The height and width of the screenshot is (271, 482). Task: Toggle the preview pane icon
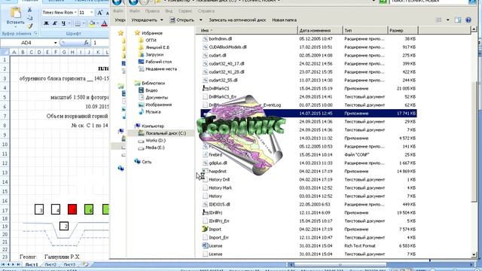[x=458, y=20]
